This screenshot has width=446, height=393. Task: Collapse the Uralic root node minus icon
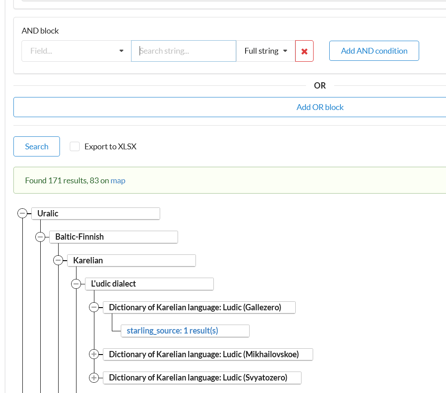[x=22, y=213]
